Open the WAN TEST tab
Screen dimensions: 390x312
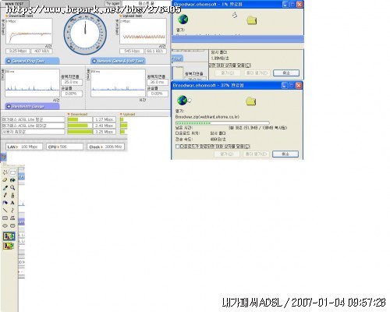point(14,4)
